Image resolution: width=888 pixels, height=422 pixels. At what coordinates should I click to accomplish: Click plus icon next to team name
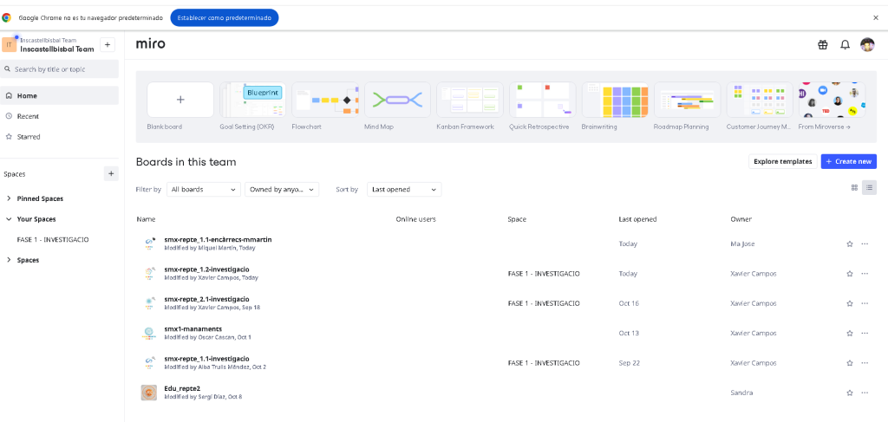pyautogui.click(x=108, y=44)
